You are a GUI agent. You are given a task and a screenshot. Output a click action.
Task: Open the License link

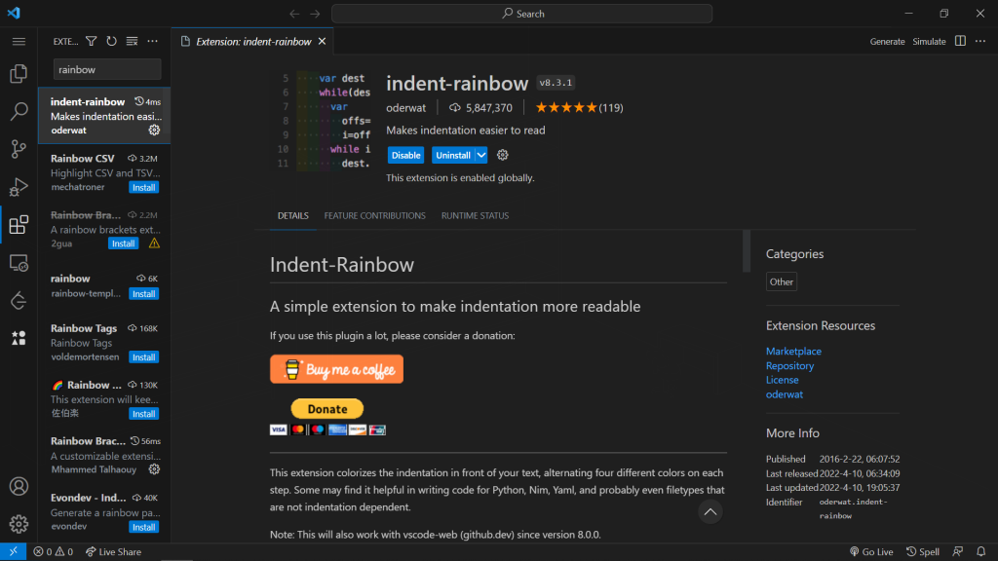pos(783,380)
